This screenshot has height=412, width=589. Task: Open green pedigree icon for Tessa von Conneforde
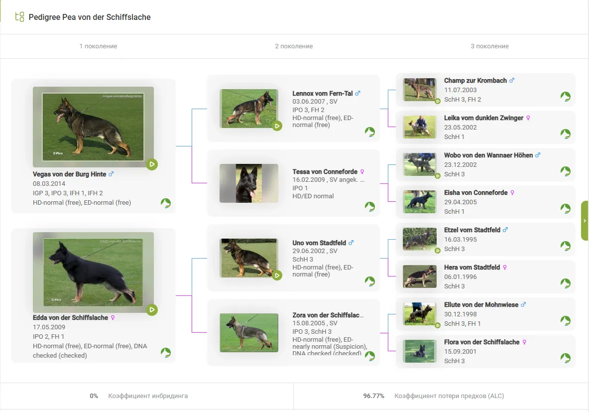pyautogui.click(x=369, y=206)
